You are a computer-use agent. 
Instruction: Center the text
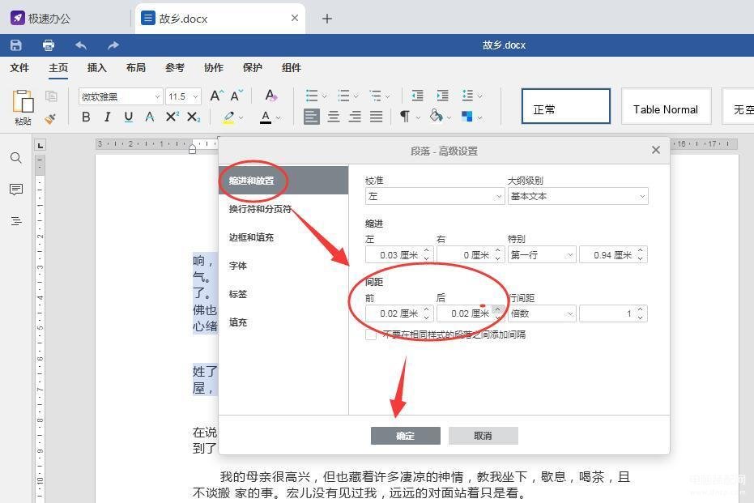[x=333, y=117]
